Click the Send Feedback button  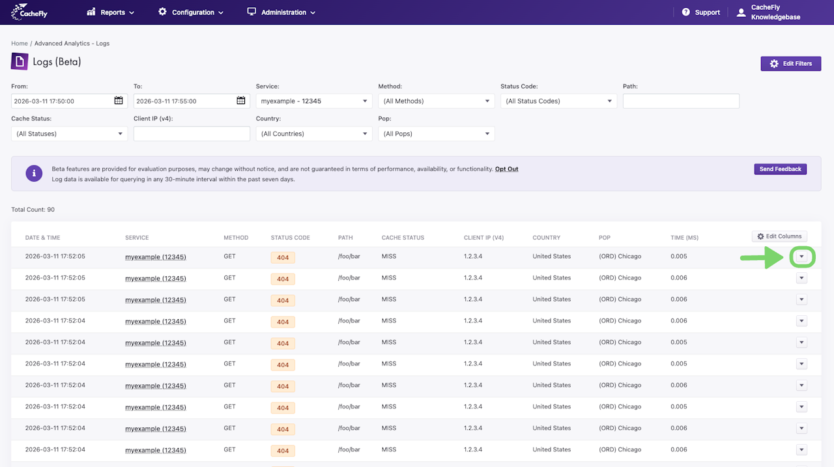pyautogui.click(x=780, y=169)
